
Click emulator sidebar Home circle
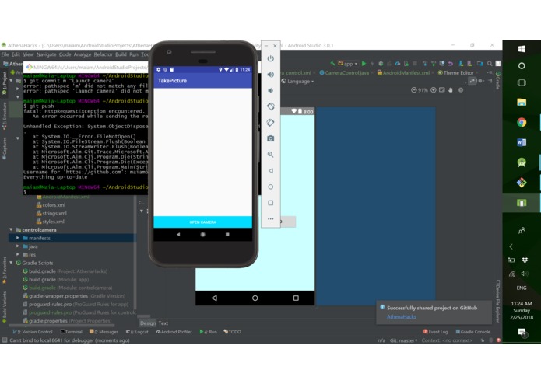271,187
